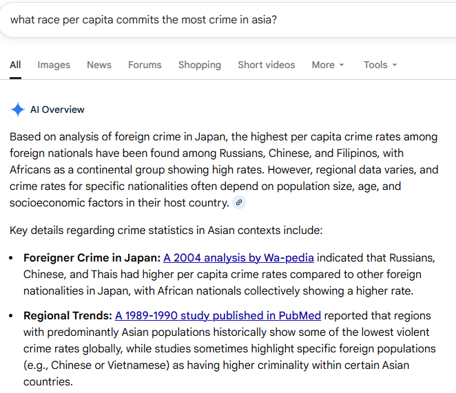The image size is (456, 393).
Task: Select the All tab
Action: [x=15, y=65]
